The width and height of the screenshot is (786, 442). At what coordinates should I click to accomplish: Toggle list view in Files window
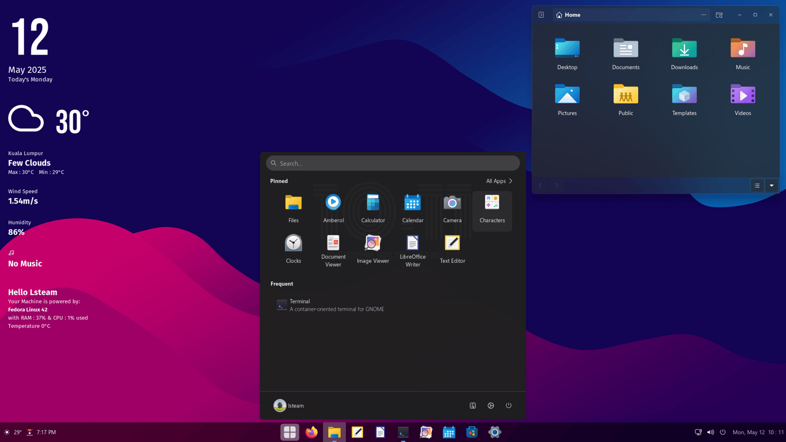point(757,185)
